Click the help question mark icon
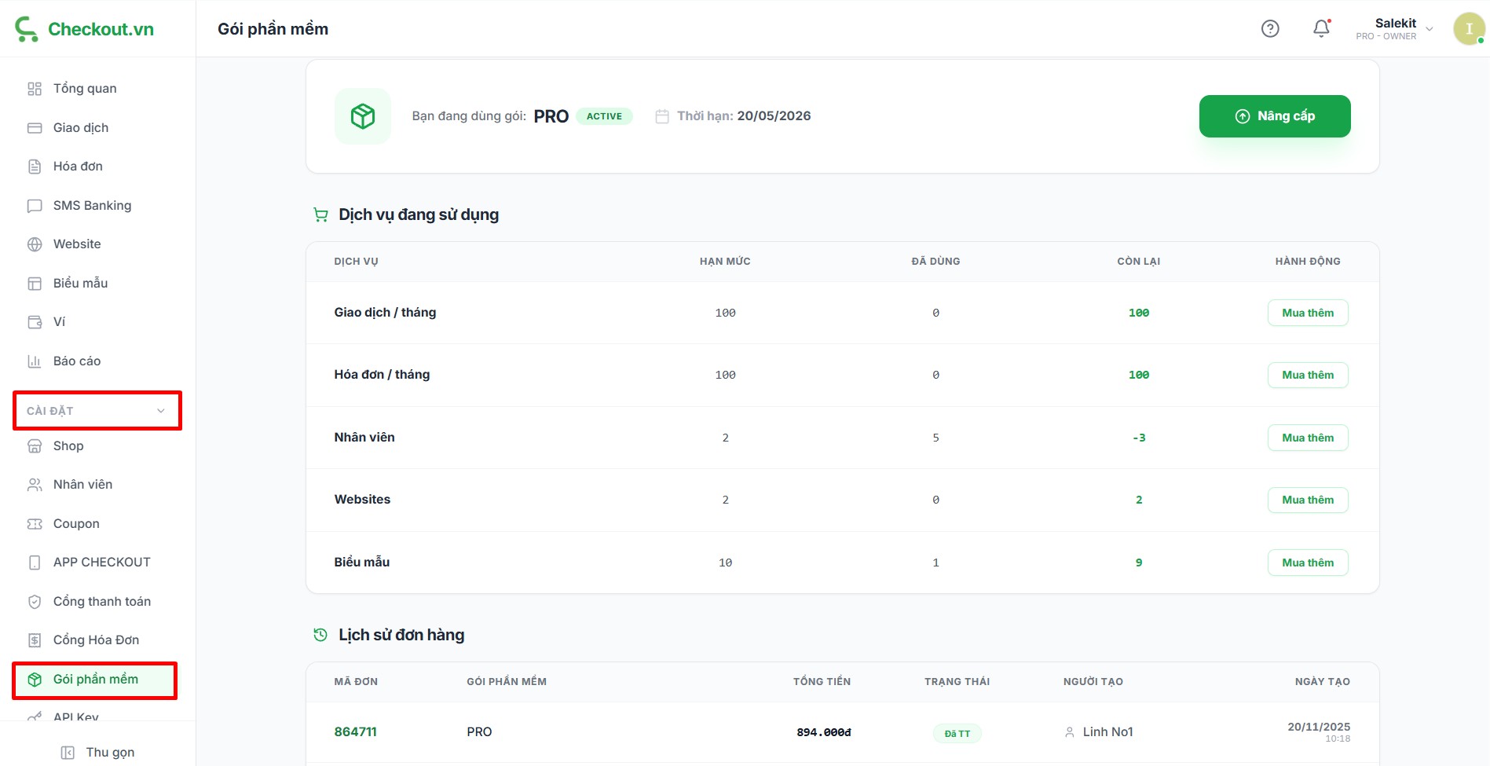The height and width of the screenshot is (766, 1490). coord(1270,29)
